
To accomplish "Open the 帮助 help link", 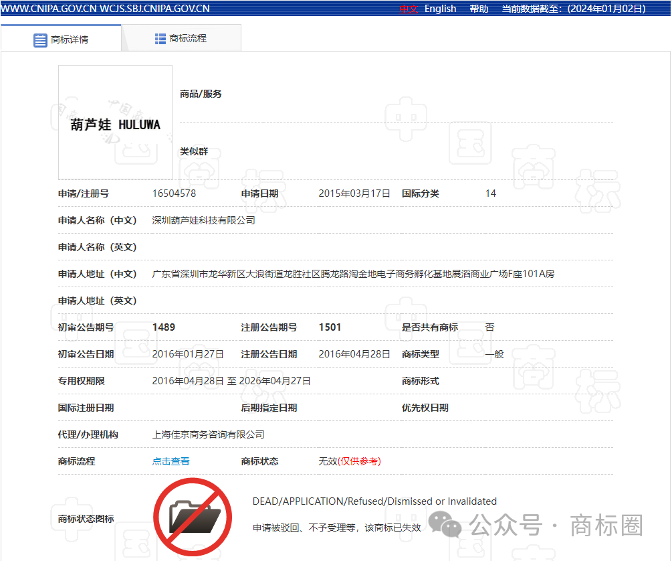I will tap(479, 9).
